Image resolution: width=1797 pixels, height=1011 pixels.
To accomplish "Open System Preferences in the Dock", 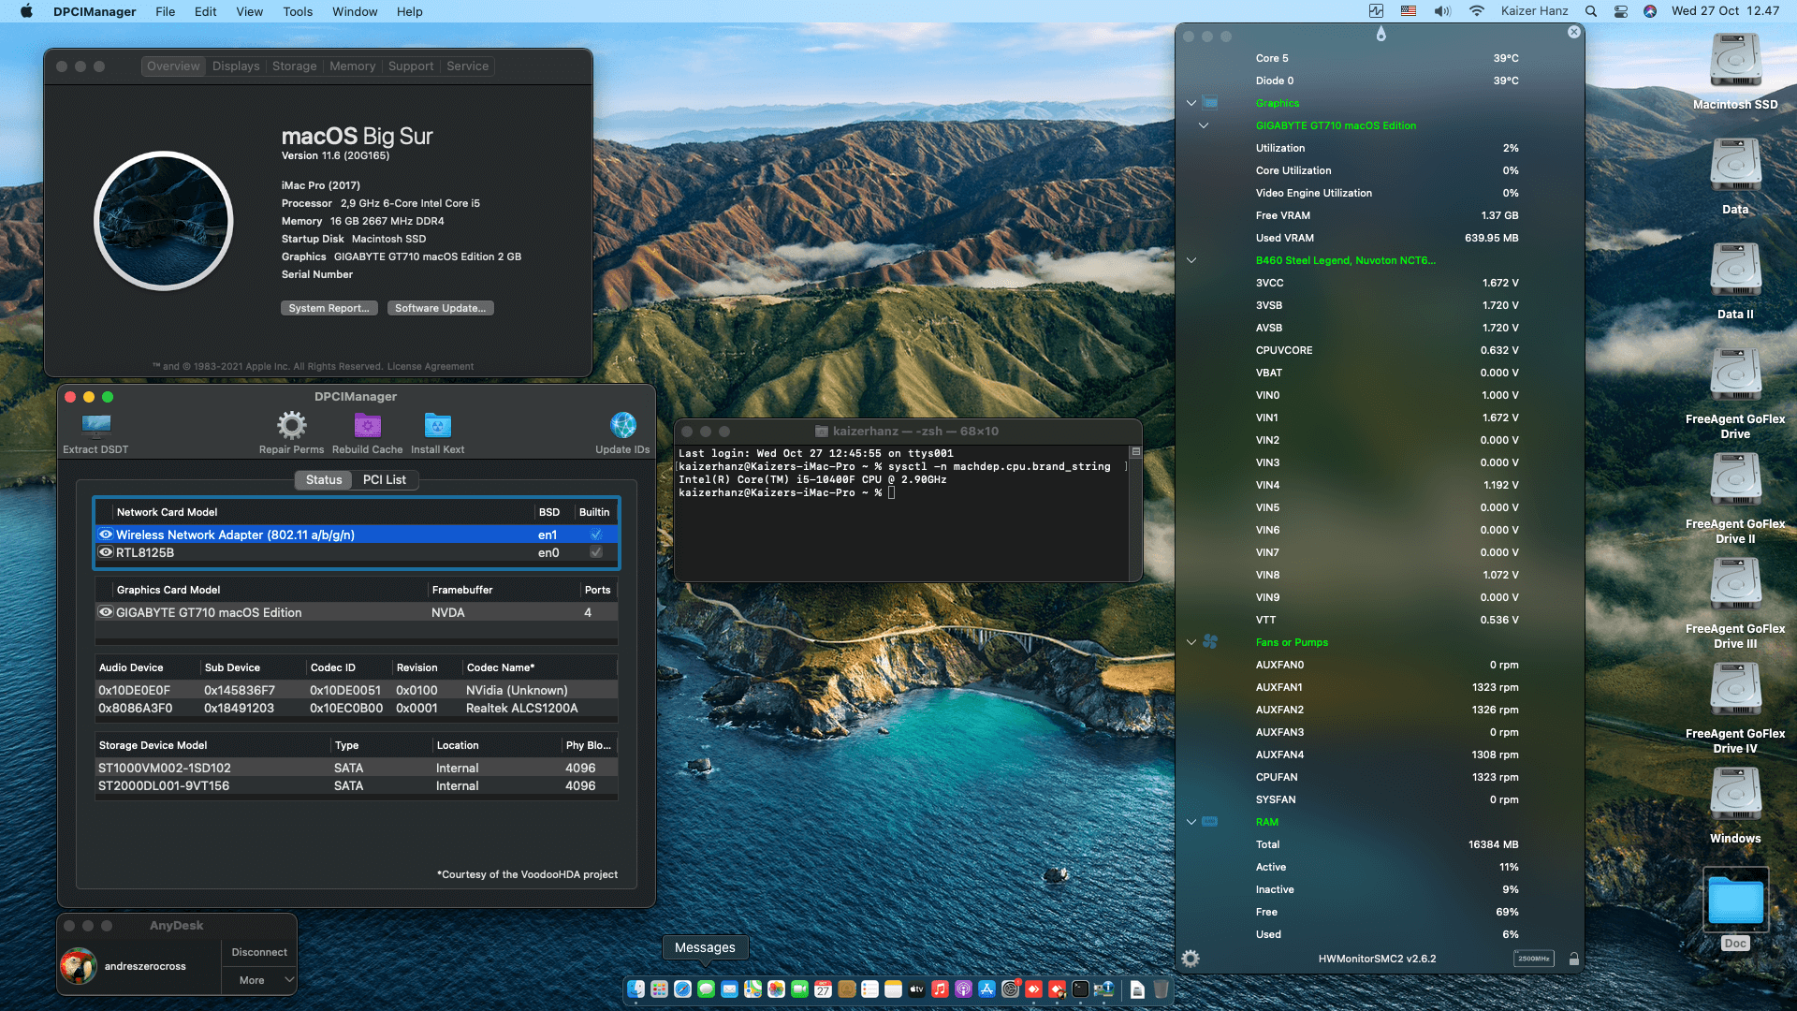I will click(x=1010, y=989).
